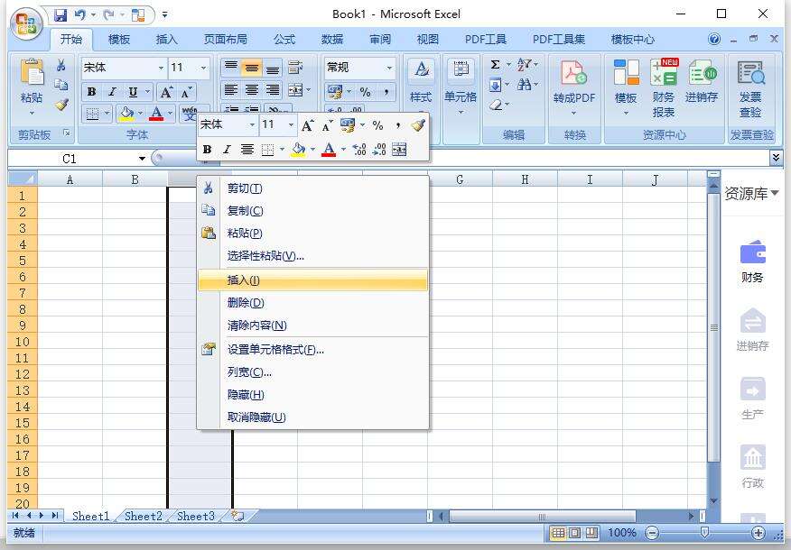Click the zoom in plus button
This screenshot has width=791, height=550.
[758, 532]
